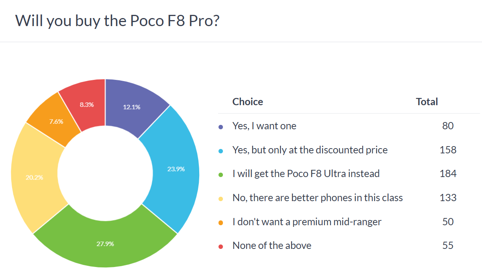Click the "Total" column header
The height and width of the screenshot is (273, 482).
pyautogui.click(x=427, y=102)
